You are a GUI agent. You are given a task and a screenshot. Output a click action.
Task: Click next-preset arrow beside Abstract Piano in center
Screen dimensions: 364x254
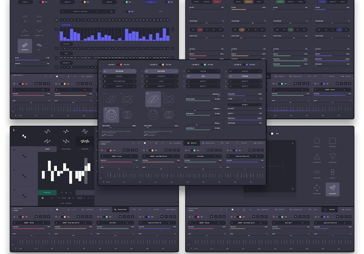point(257,156)
